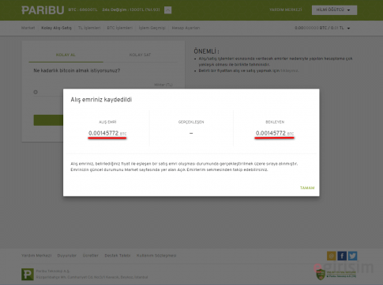Click the TAMAM button in the dialog
This screenshot has height=285, width=383.
click(x=307, y=188)
